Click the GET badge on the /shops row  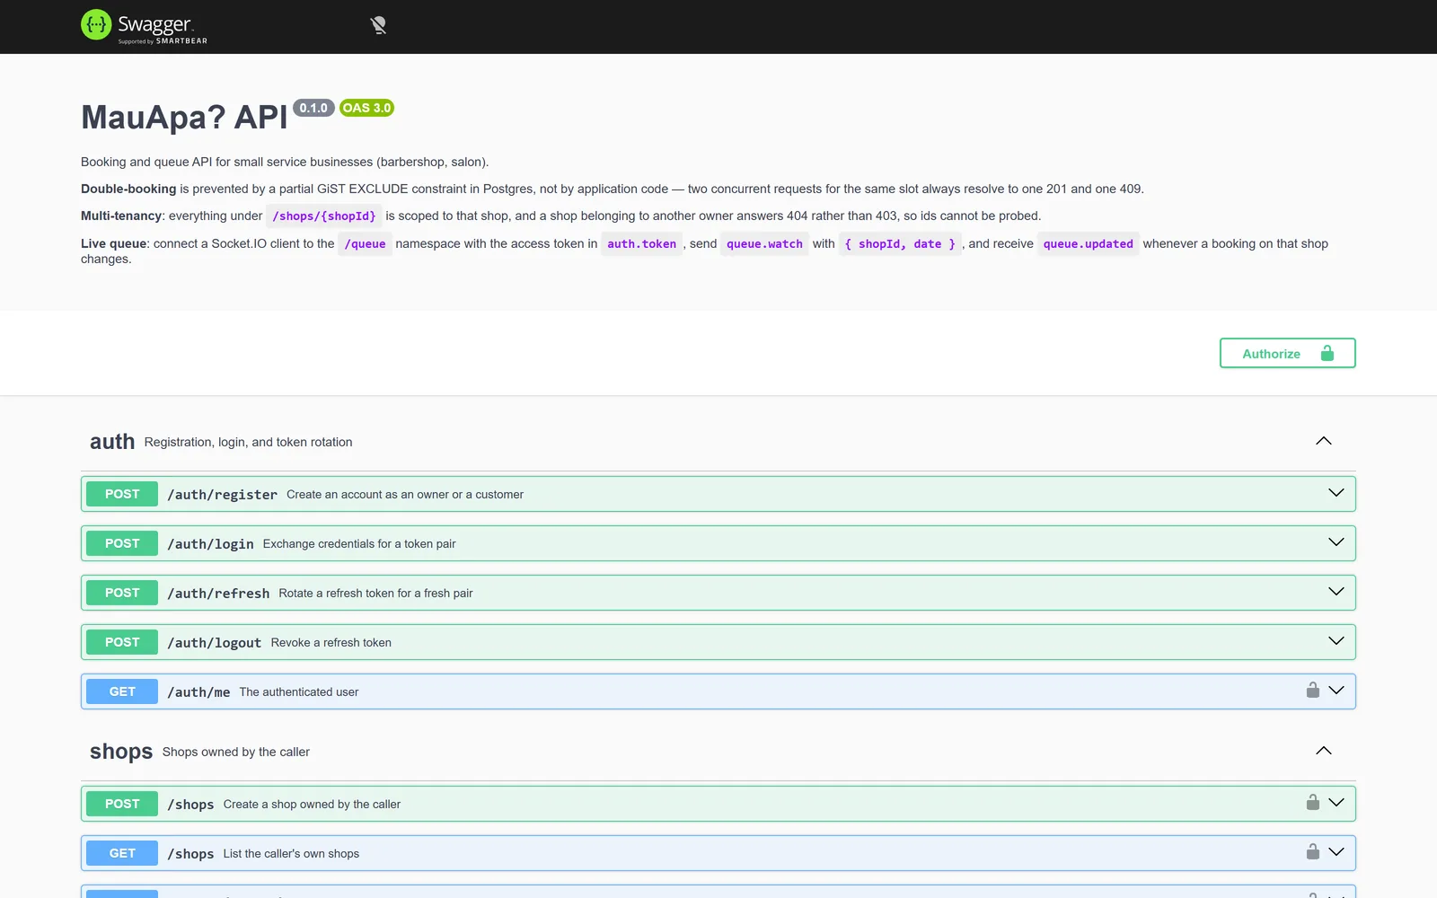(122, 853)
